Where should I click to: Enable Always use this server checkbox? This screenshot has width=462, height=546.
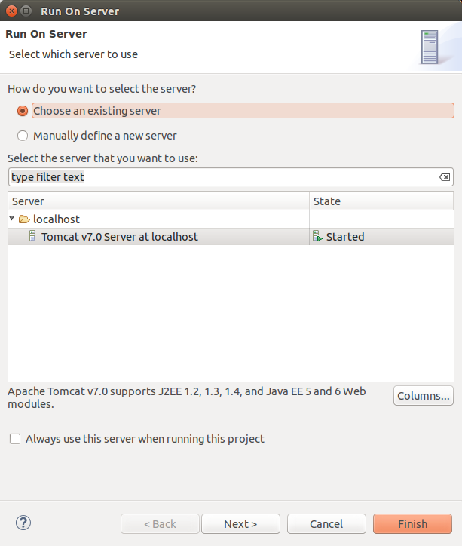[x=15, y=439]
